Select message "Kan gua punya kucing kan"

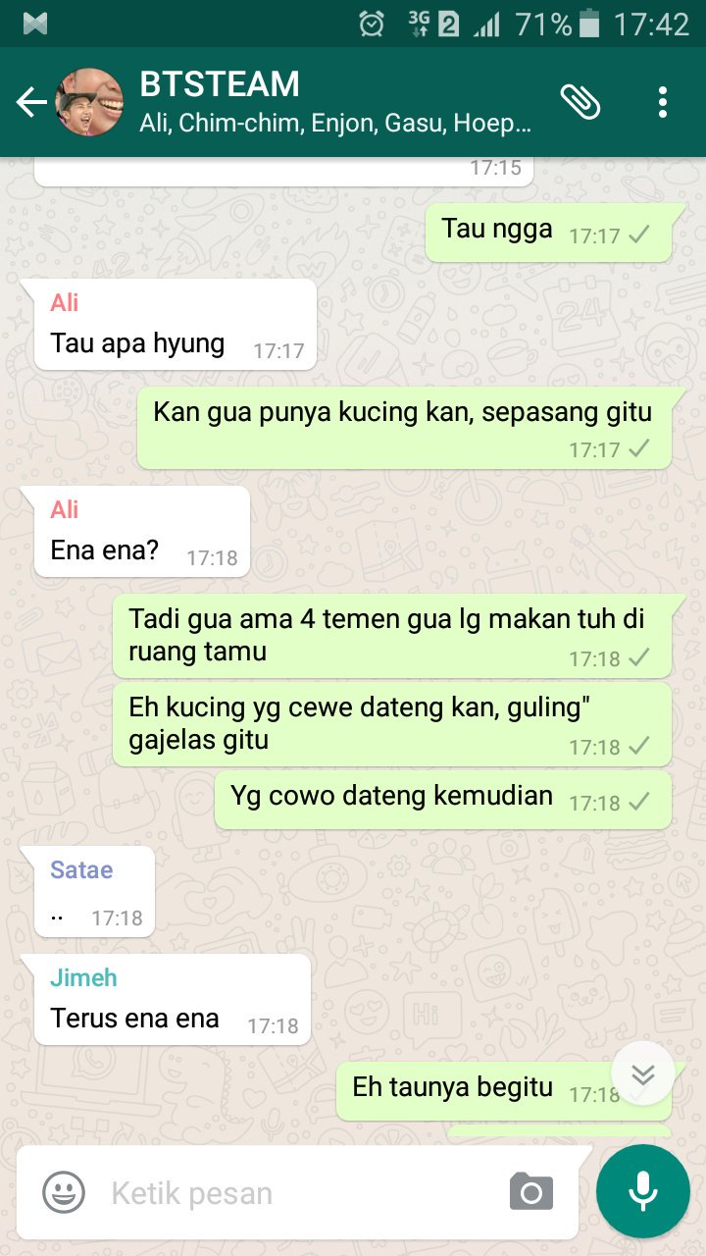[x=404, y=427]
